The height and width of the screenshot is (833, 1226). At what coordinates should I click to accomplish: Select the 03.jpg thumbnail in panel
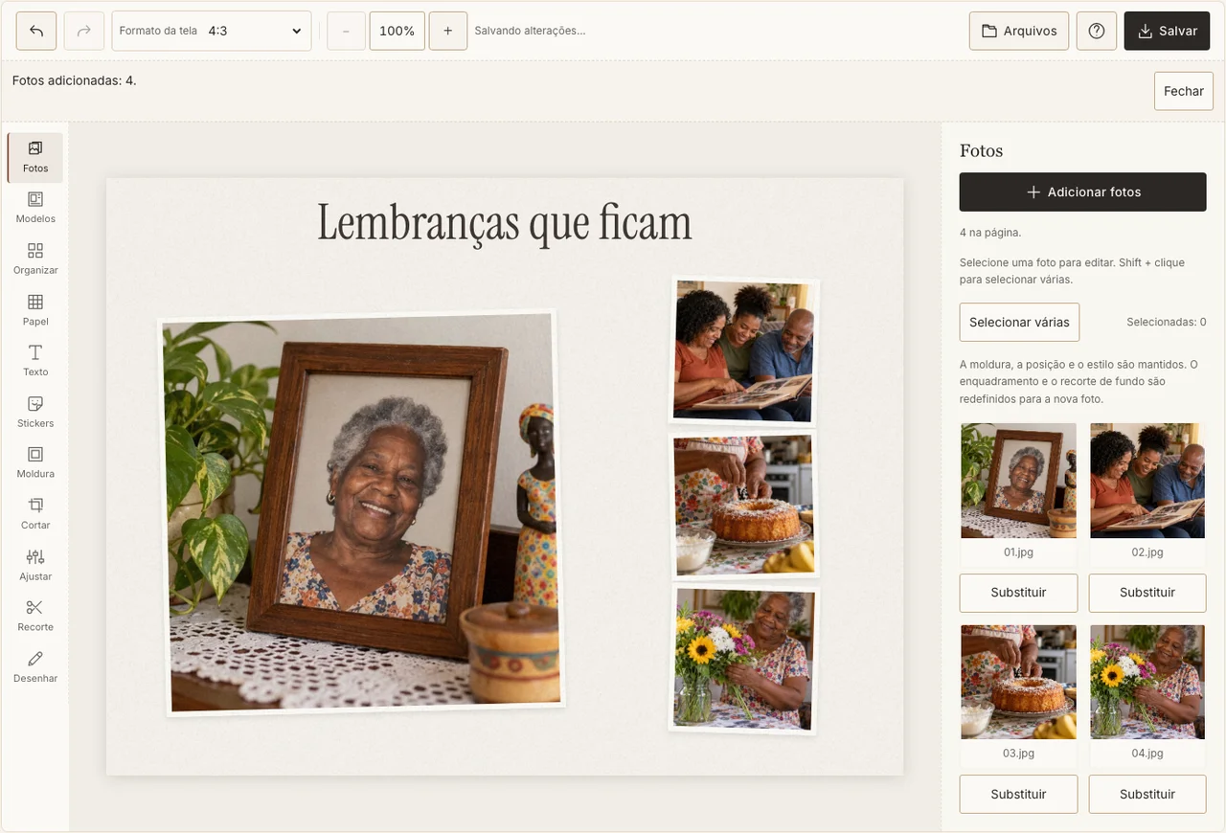(x=1018, y=682)
